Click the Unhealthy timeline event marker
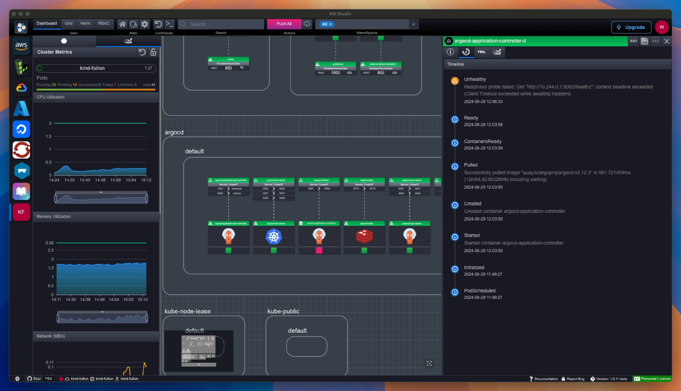Screen dimensions: 681x391 coord(455,81)
